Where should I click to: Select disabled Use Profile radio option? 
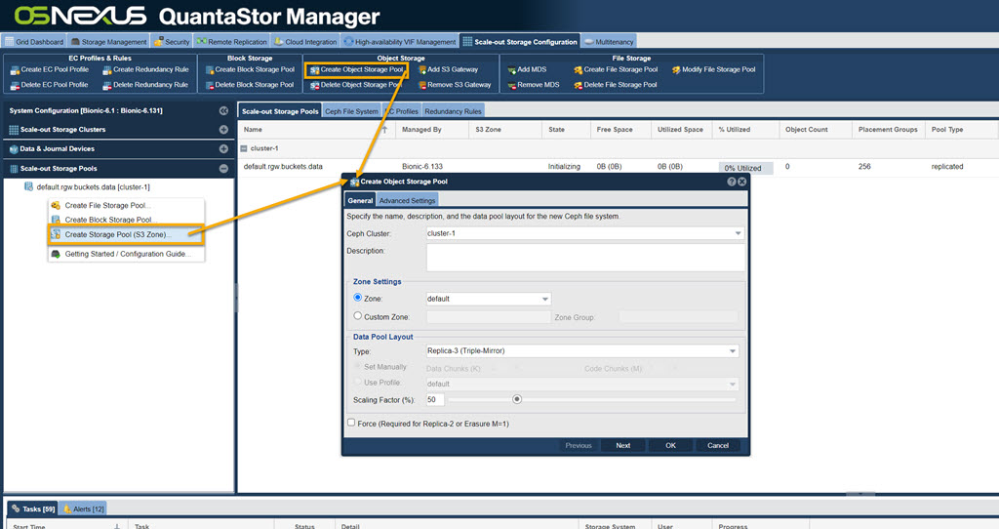pyautogui.click(x=357, y=382)
